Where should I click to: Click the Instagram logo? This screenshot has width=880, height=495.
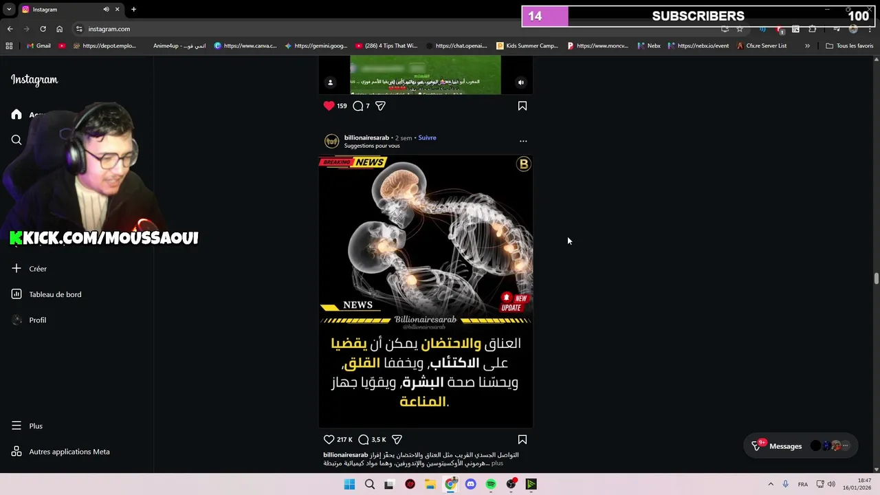(34, 80)
